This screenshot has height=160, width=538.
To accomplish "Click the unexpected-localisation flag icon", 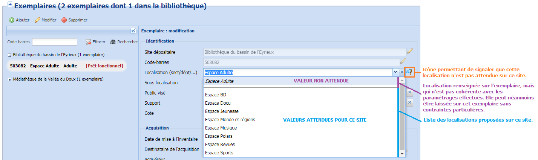I will click(409, 72).
